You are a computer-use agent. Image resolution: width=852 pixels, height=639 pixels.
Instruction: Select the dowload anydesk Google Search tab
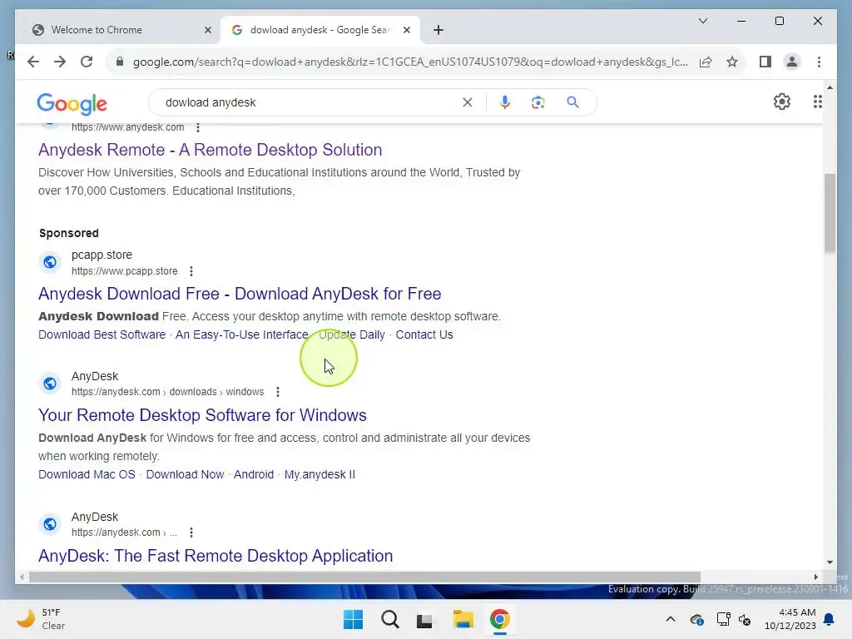tap(320, 30)
